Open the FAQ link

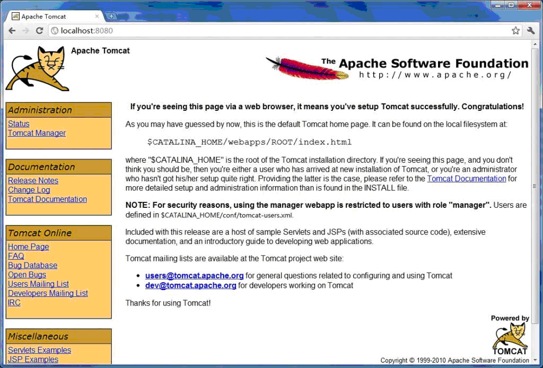[16, 256]
